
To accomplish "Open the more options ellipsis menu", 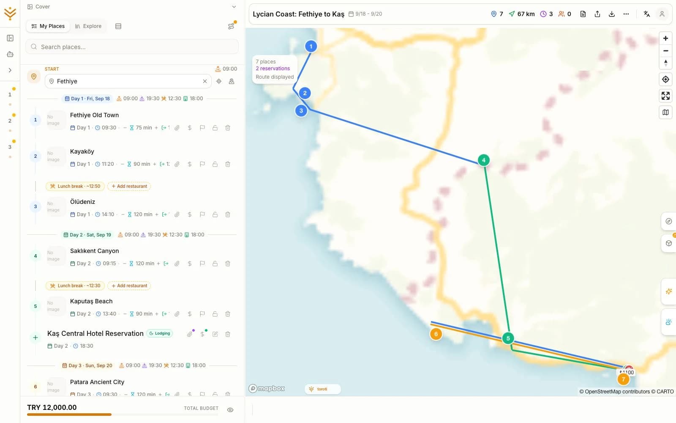I will click(626, 14).
